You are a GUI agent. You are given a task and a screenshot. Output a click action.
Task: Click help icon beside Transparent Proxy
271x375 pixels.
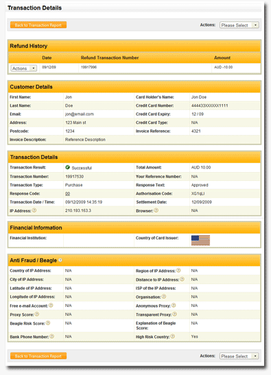(x=175, y=314)
